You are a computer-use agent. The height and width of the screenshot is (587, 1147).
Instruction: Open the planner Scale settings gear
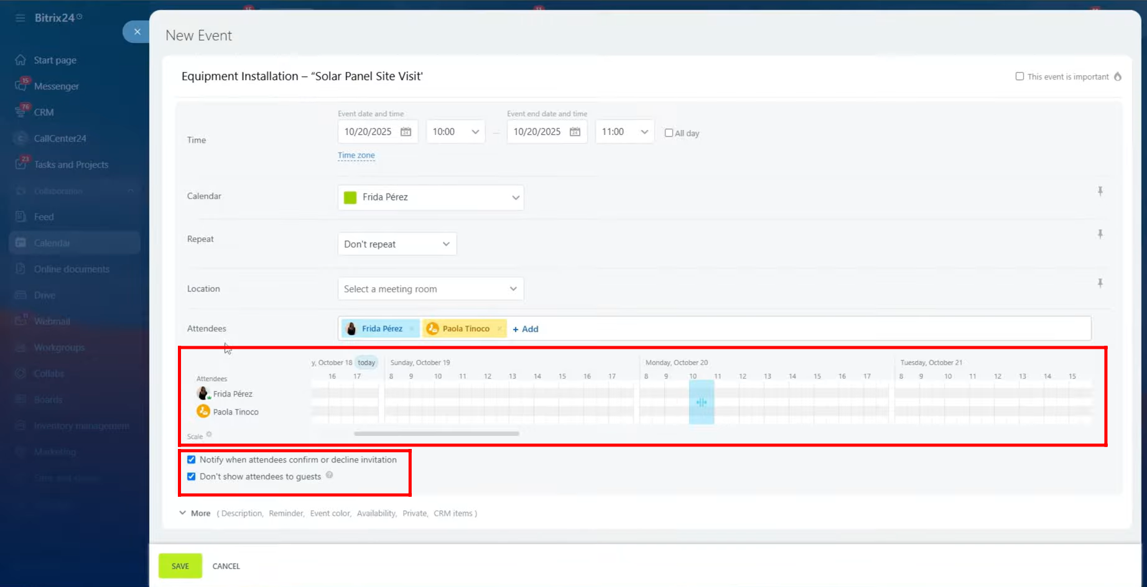click(x=209, y=435)
